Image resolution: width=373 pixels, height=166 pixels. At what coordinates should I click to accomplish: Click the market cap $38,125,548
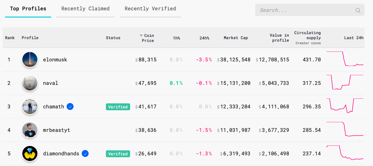[x=234, y=60]
